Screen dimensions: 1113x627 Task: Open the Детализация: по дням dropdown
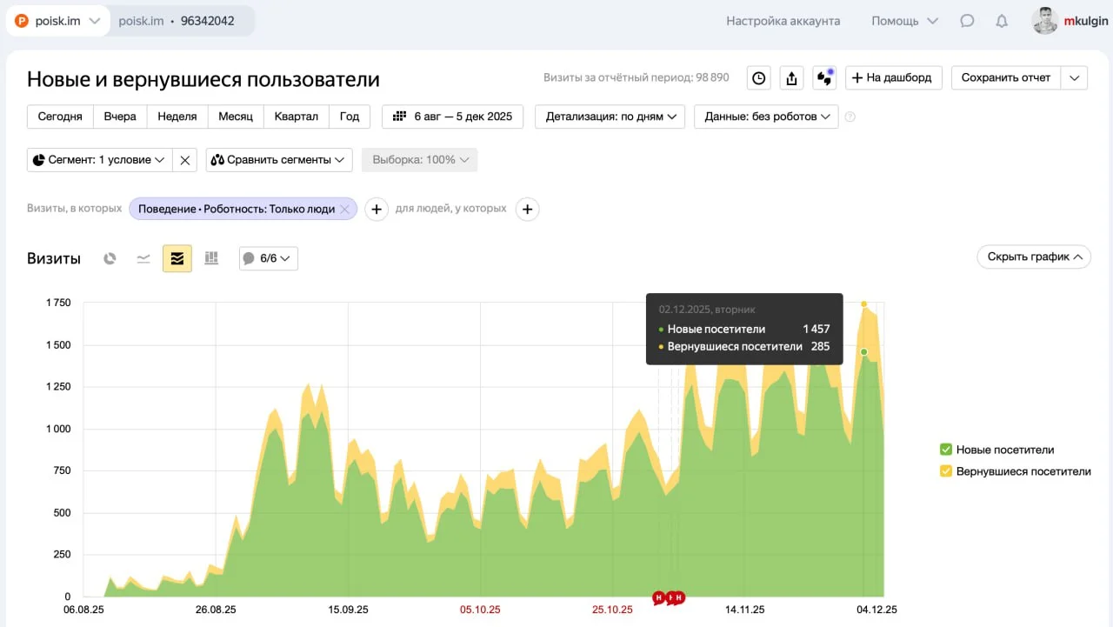click(x=610, y=117)
